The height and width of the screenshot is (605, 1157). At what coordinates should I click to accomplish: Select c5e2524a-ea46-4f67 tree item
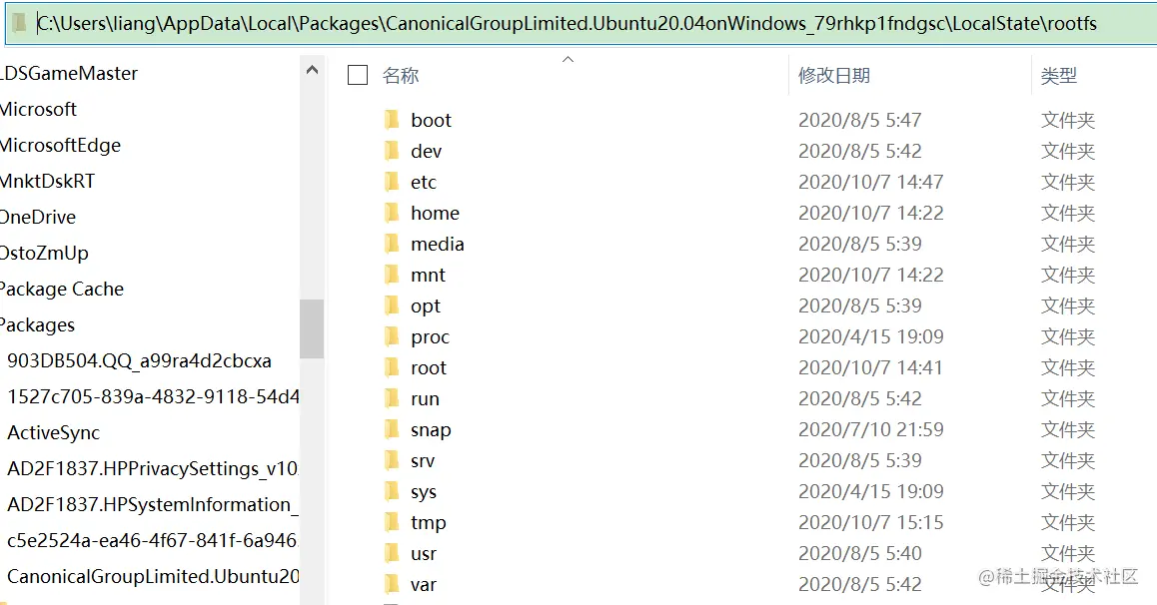152,541
